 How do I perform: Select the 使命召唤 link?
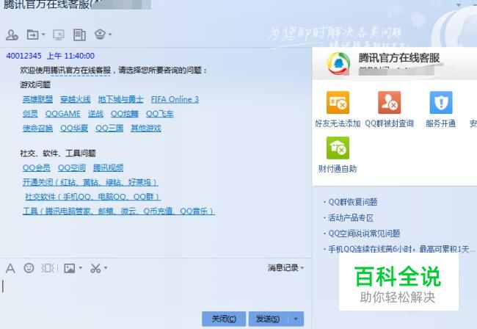click(x=37, y=129)
